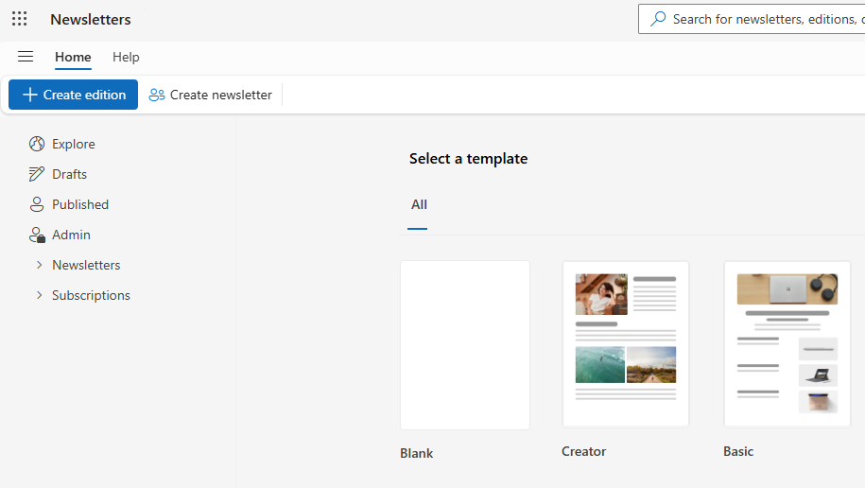This screenshot has height=488, width=865.
Task: Click the Create newsletter button text
Action: [220, 95]
